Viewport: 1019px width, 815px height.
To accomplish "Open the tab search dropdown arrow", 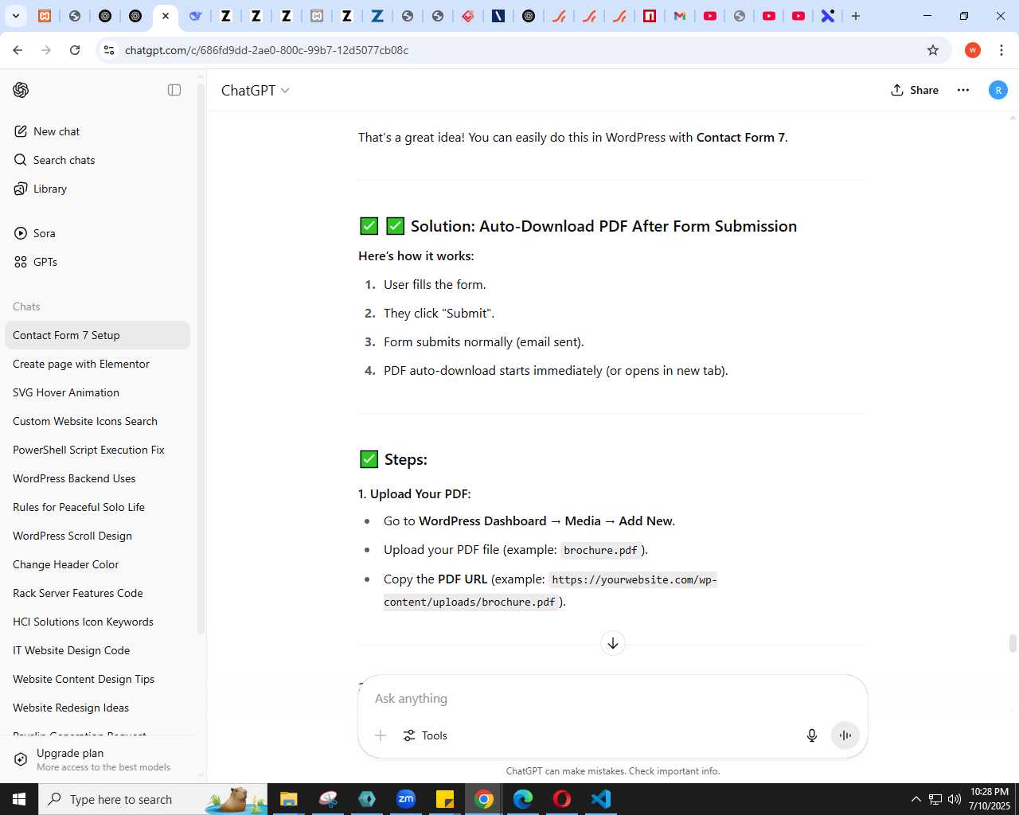I will click(15, 16).
